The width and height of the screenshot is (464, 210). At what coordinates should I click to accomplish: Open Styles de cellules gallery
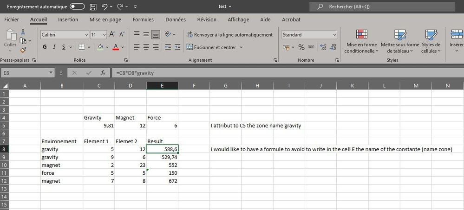tap(431, 42)
